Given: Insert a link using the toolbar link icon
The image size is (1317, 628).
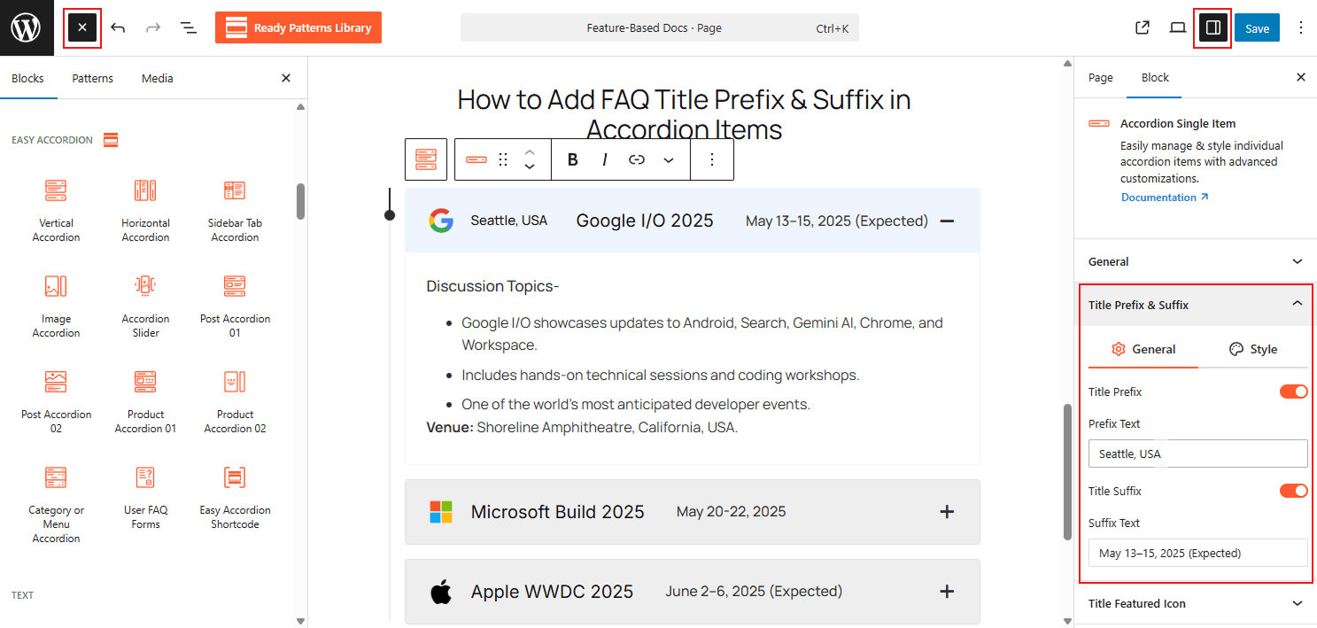Looking at the screenshot, I should tap(637, 159).
